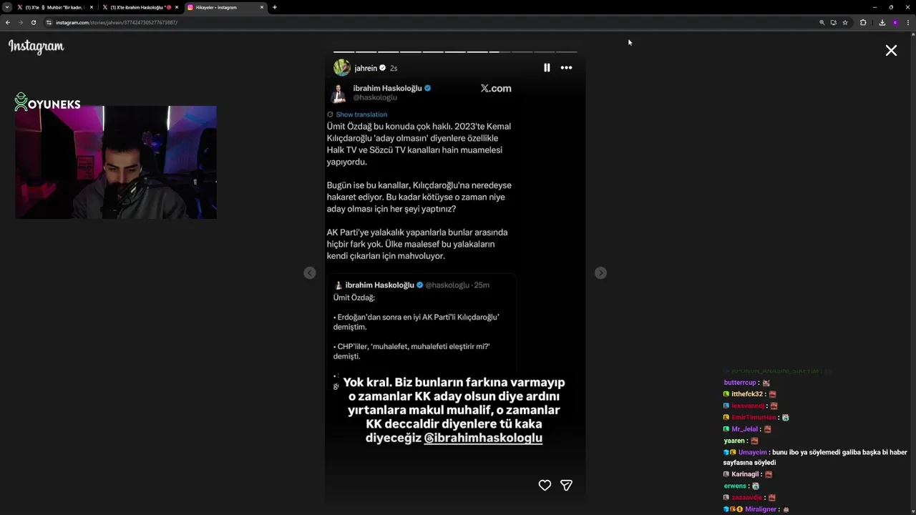Click chat user Mr_Jelal's name
Viewport: 916px width, 515px height.
744,429
